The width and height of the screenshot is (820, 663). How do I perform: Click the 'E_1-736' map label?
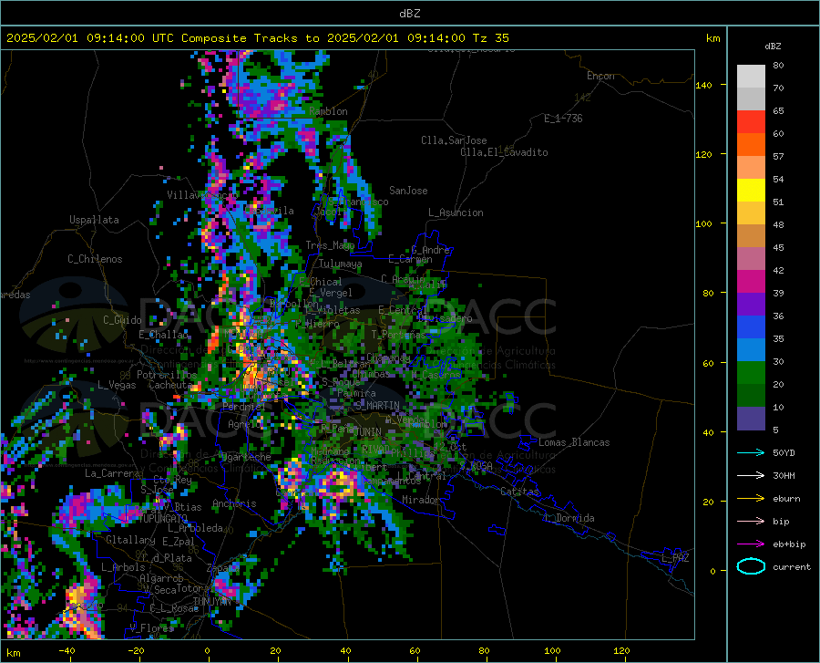(x=563, y=119)
